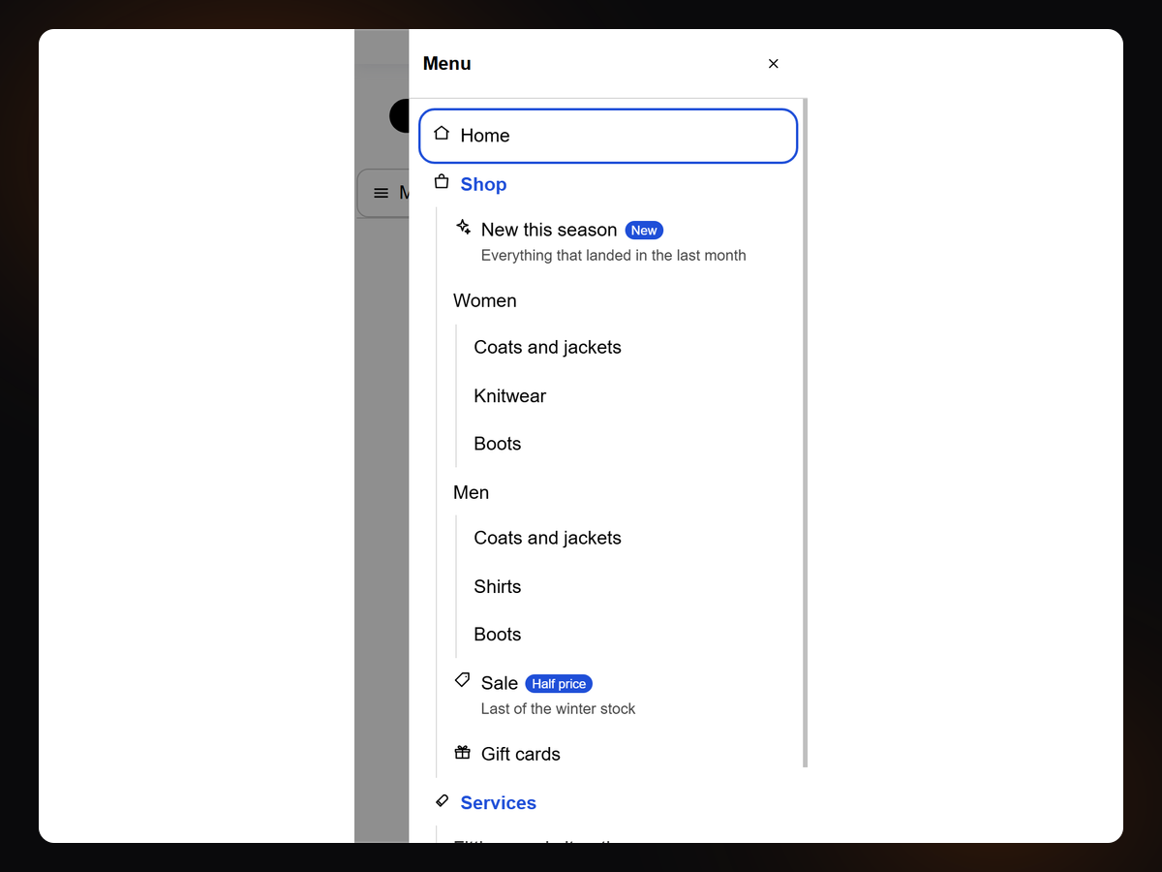Click the Home house icon
Viewport: 1162px width, 872px height.
tap(442, 134)
